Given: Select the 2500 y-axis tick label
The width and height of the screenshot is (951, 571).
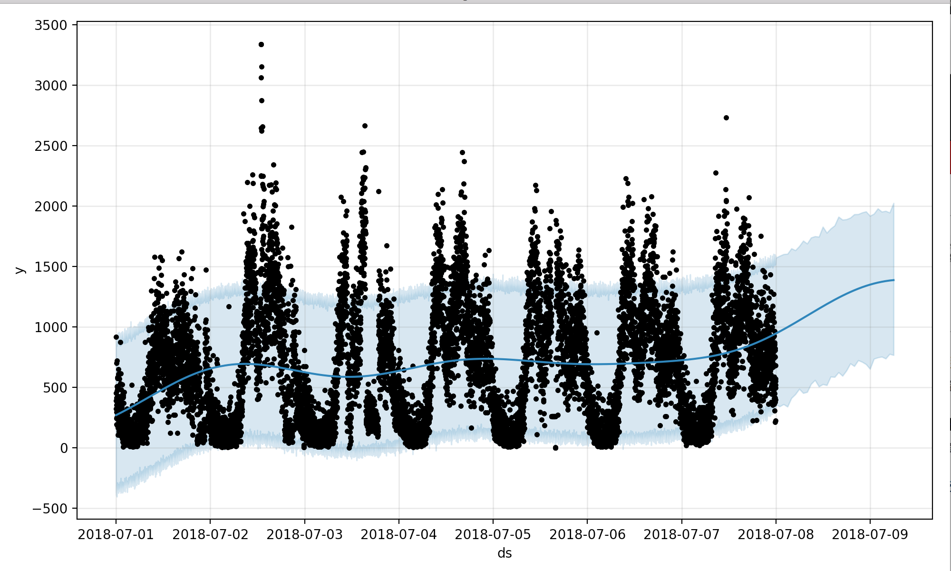Looking at the screenshot, I should pyautogui.click(x=50, y=146).
